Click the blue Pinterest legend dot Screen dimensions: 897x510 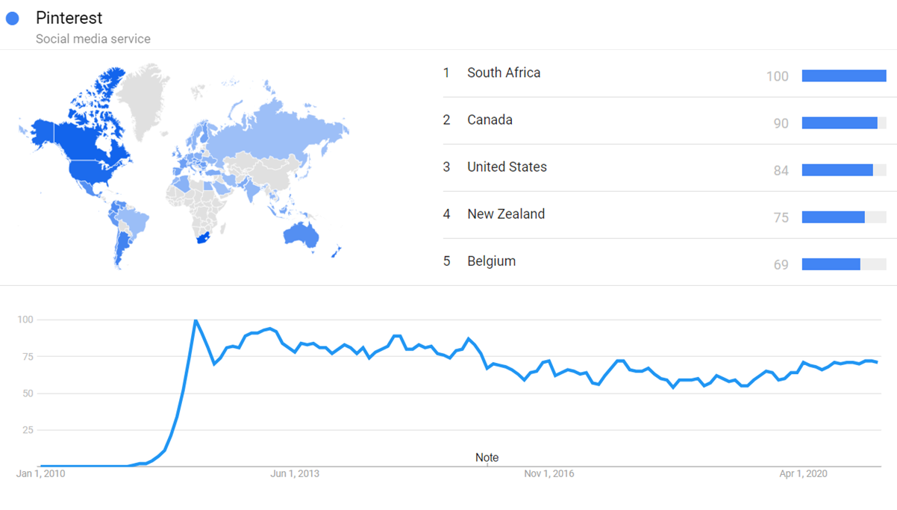[12, 19]
